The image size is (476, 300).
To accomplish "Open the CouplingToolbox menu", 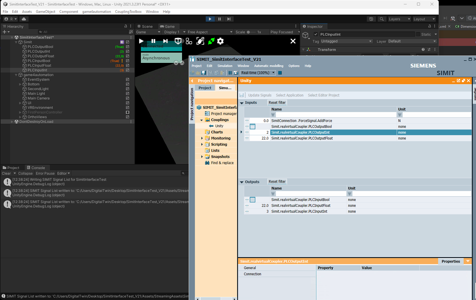I will click(128, 12).
